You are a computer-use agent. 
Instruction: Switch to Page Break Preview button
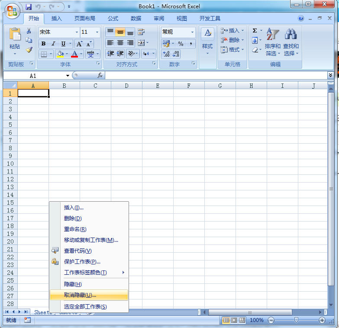coord(242,320)
